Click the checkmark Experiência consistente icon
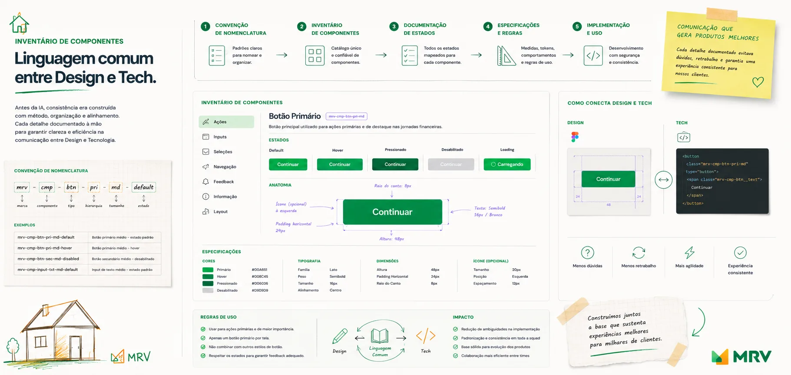The width and height of the screenshot is (791, 375). pos(740,253)
